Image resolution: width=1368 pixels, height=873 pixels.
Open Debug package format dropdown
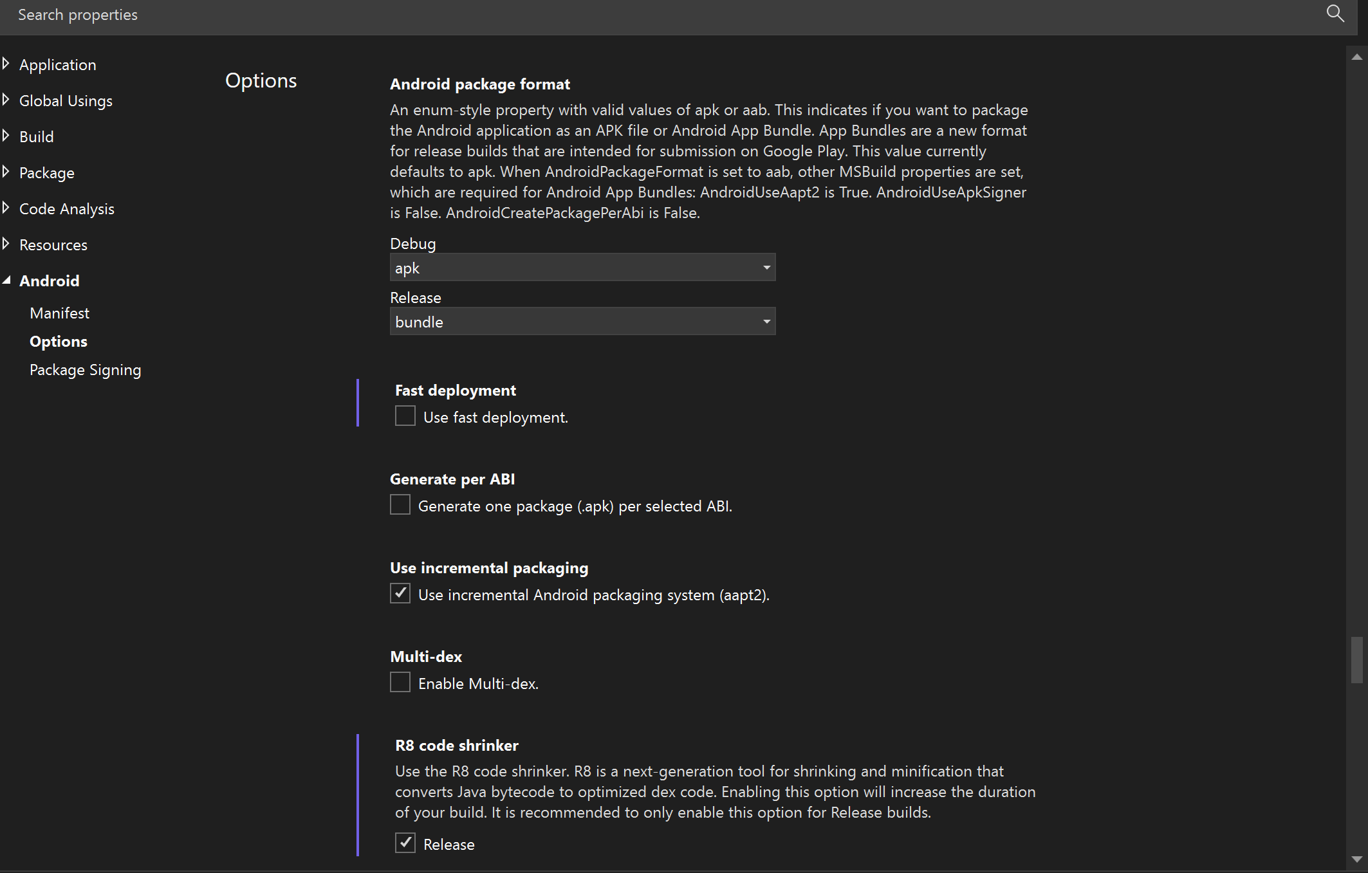[x=582, y=268]
